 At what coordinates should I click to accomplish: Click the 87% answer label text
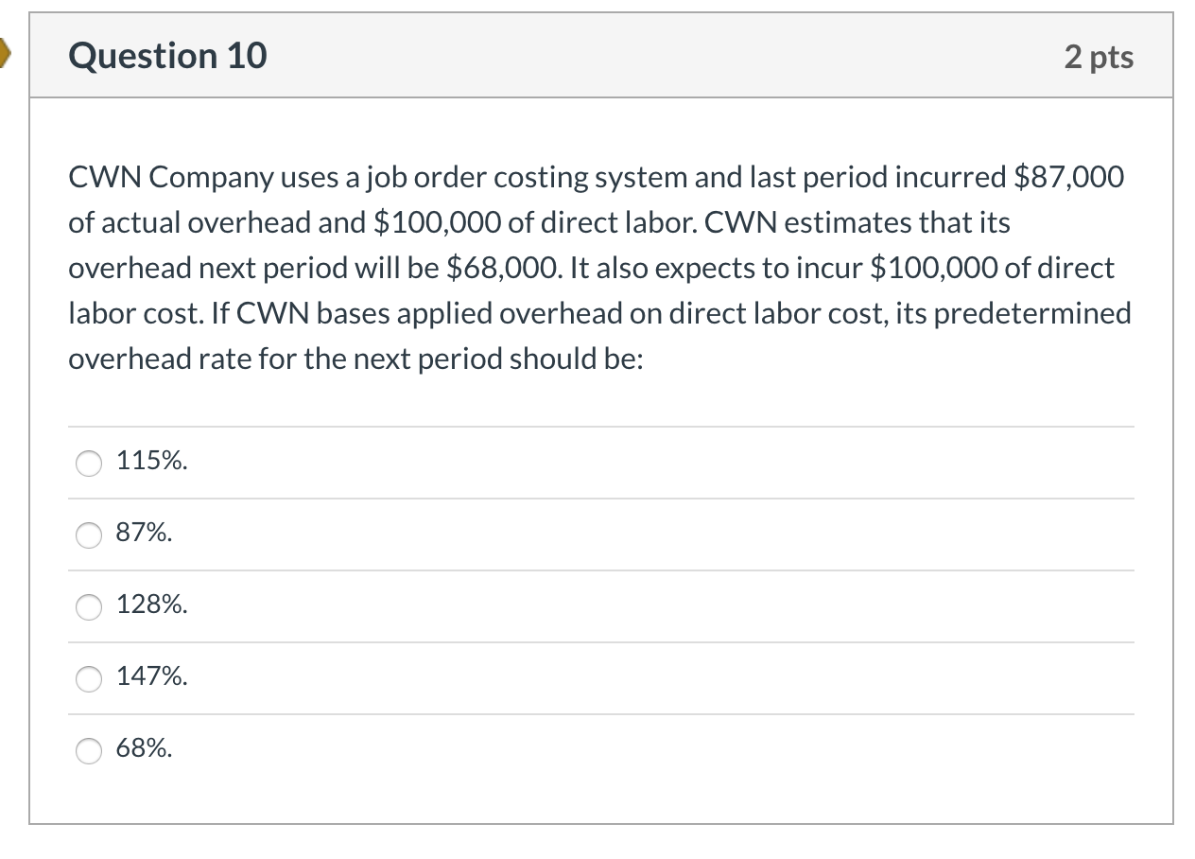[143, 533]
